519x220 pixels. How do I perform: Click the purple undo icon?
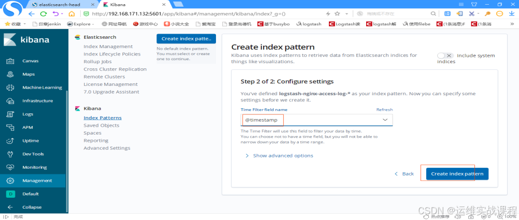(55, 14)
